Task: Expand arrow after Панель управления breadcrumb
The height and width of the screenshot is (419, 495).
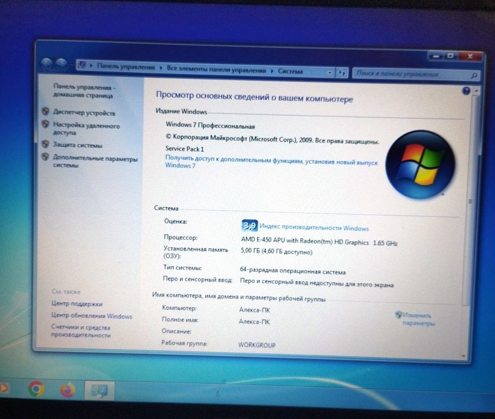Action: point(160,68)
